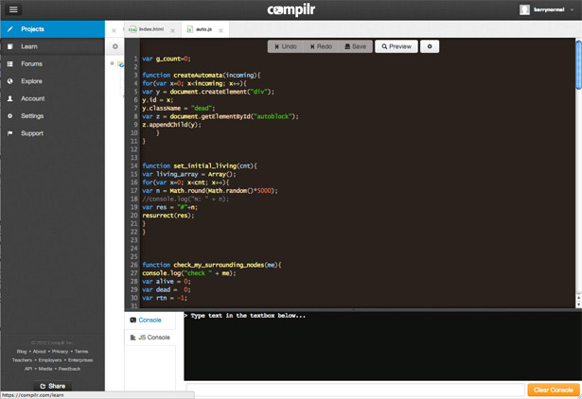Open the Support page
582x399 pixels.
point(52,133)
